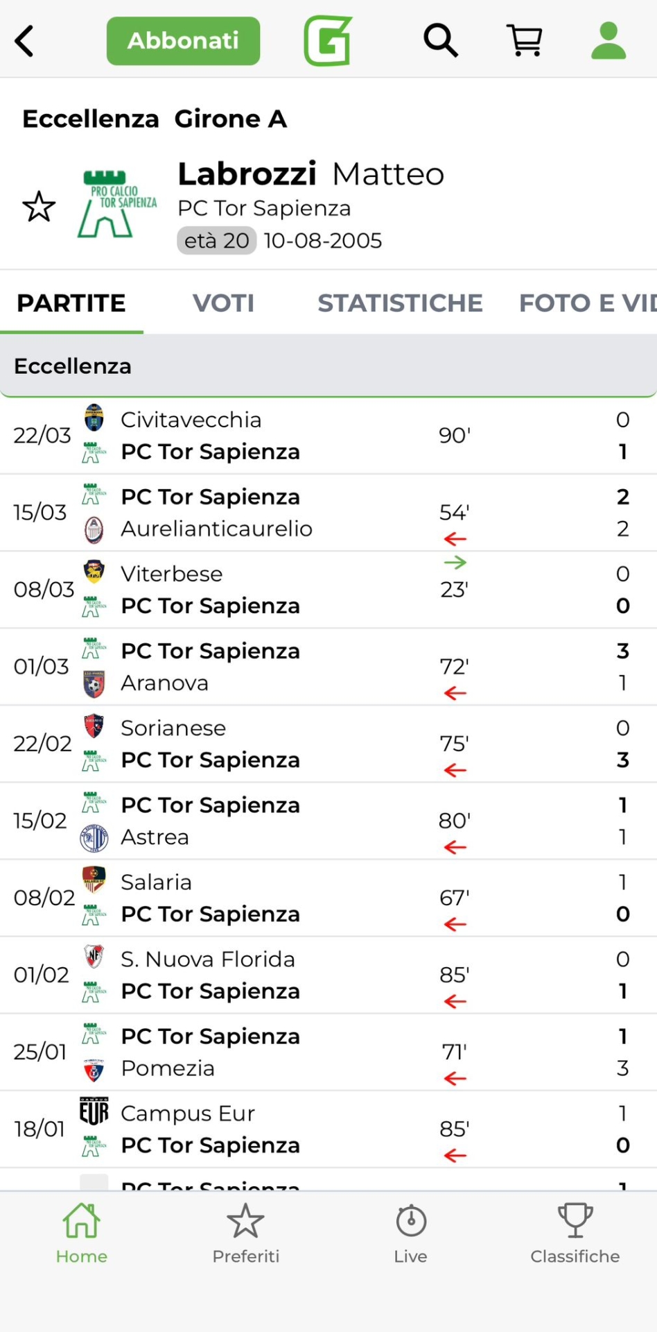Screen dimensions: 657x1332
Task: Tap the green G app logo
Action: 328,41
